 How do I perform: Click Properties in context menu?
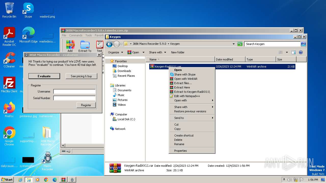point(192,151)
